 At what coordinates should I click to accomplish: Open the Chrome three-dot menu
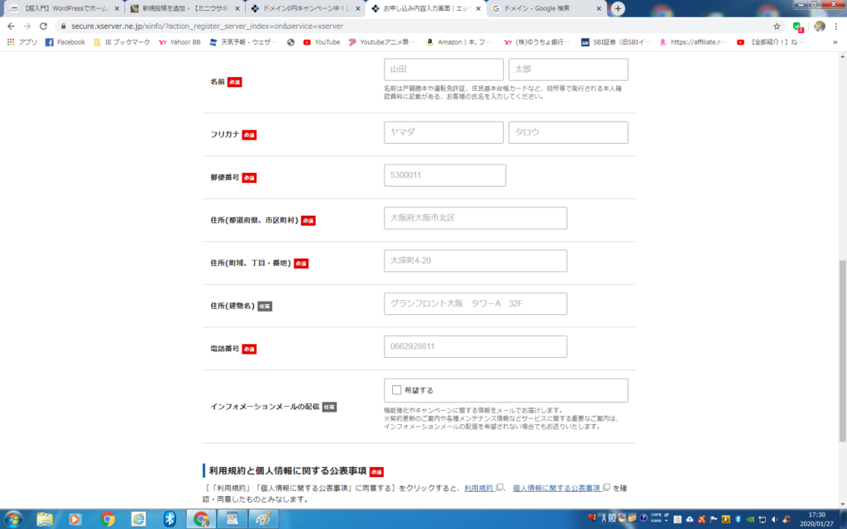pos(837,26)
